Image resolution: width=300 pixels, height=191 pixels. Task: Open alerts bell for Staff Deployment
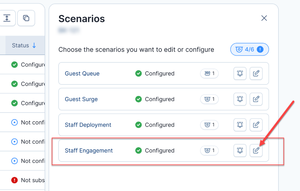point(240,125)
